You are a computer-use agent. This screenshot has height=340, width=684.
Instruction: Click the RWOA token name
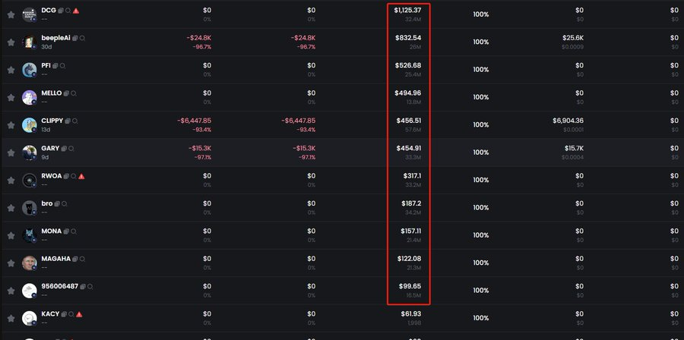point(52,176)
